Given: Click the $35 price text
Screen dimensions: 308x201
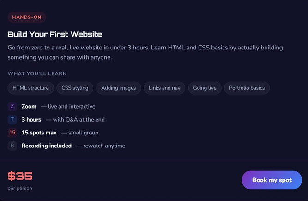Looking at the screenshot, I should pyautogui.click(x=20, y=176).
